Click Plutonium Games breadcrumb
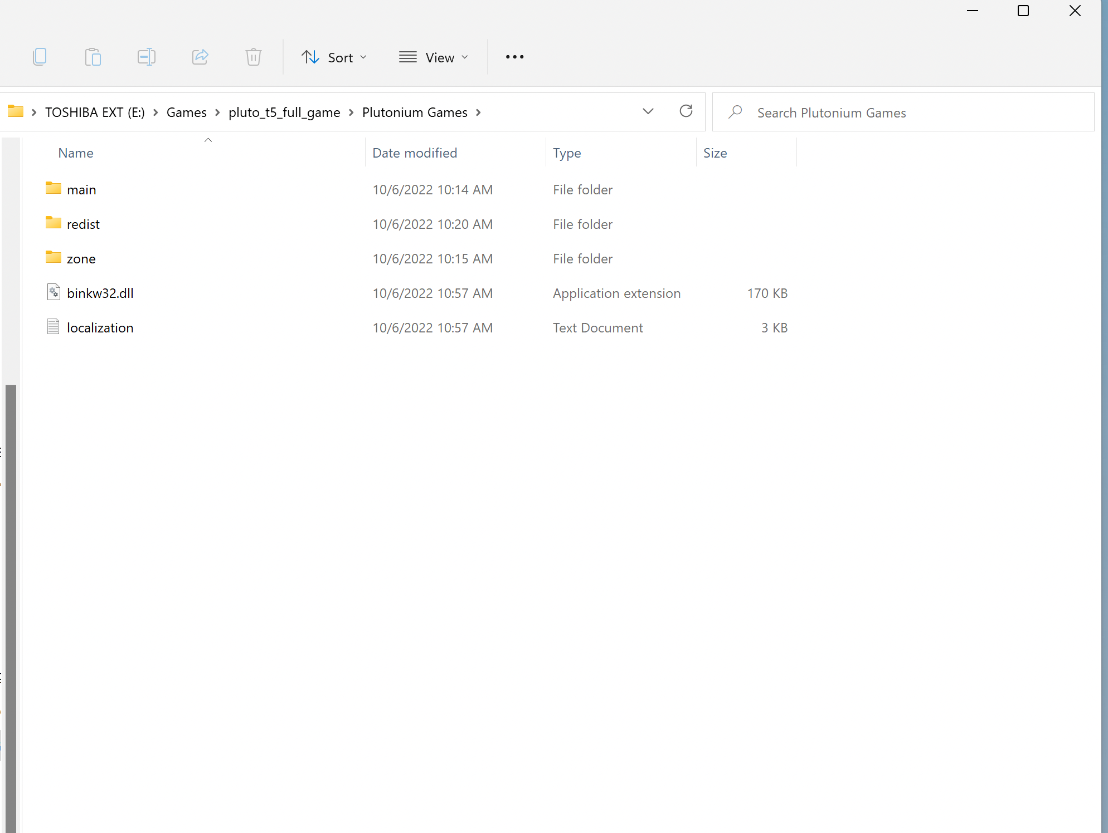 pos(415,112)
